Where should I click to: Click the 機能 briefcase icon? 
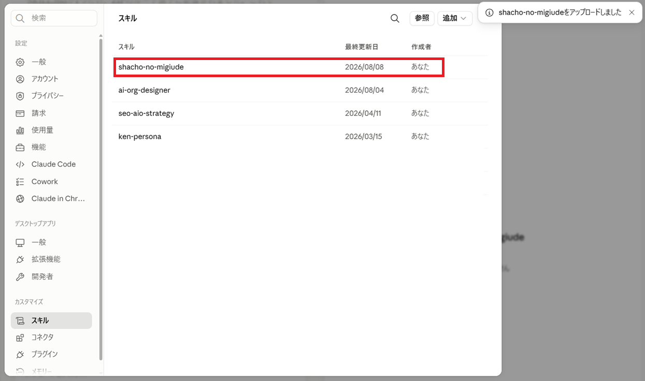[20, 148]
